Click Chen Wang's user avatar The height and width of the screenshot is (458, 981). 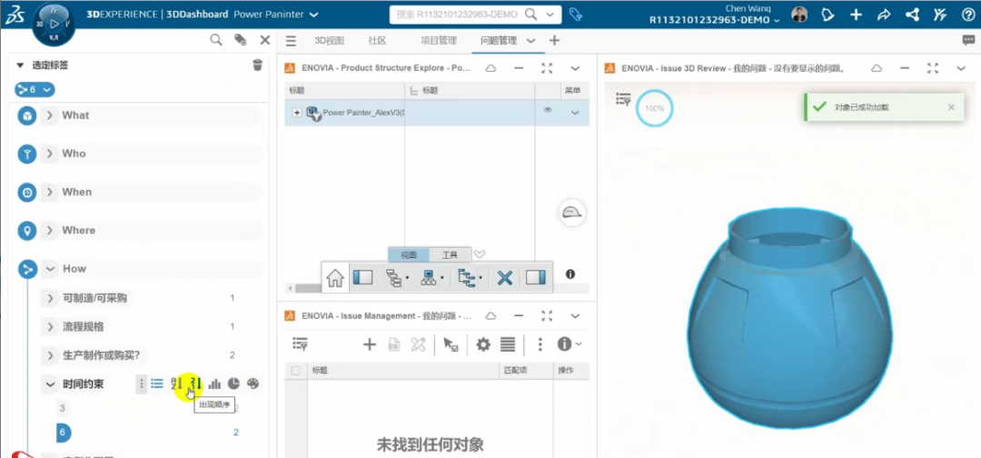(799, 15)
